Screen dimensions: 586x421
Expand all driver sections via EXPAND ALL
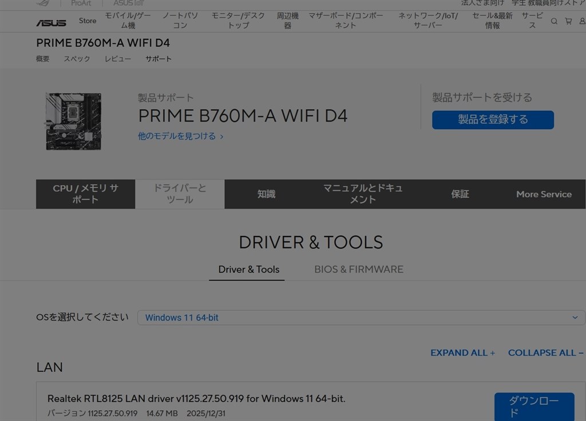[x=462, y=352]
